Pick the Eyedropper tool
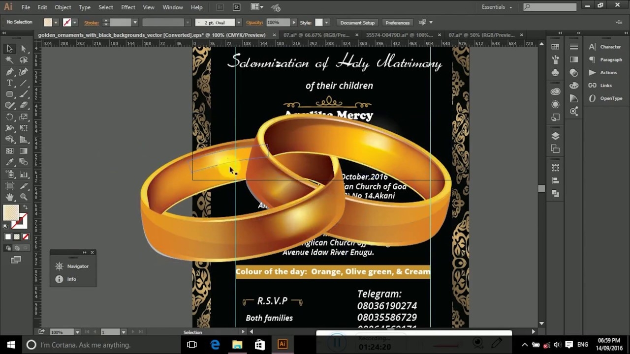This screenshot has width=630, height=354. (9, 162)
